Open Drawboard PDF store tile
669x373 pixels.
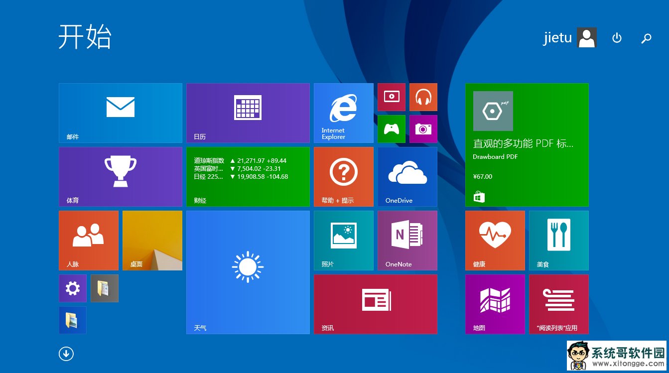point(527,145)
